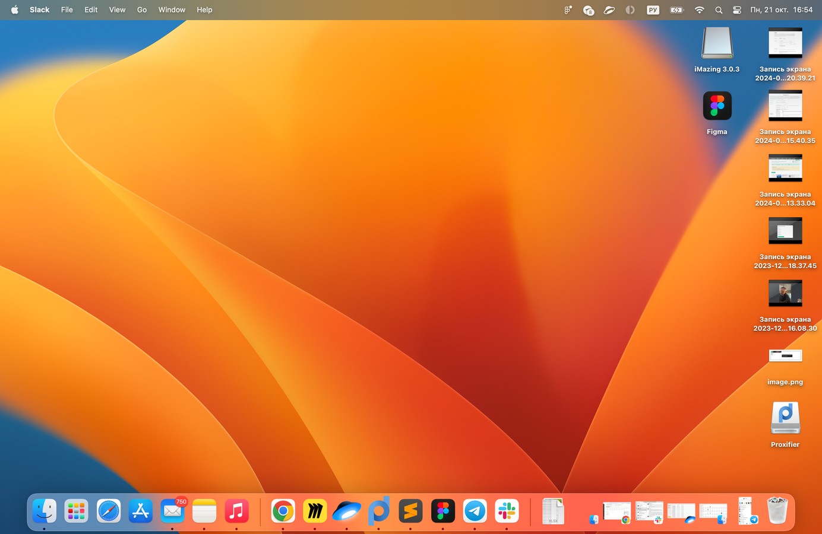The image size is (822, 534).
Task: Select the iMazing 3.0.3 disk on desktop
Action: pos(717,50)
